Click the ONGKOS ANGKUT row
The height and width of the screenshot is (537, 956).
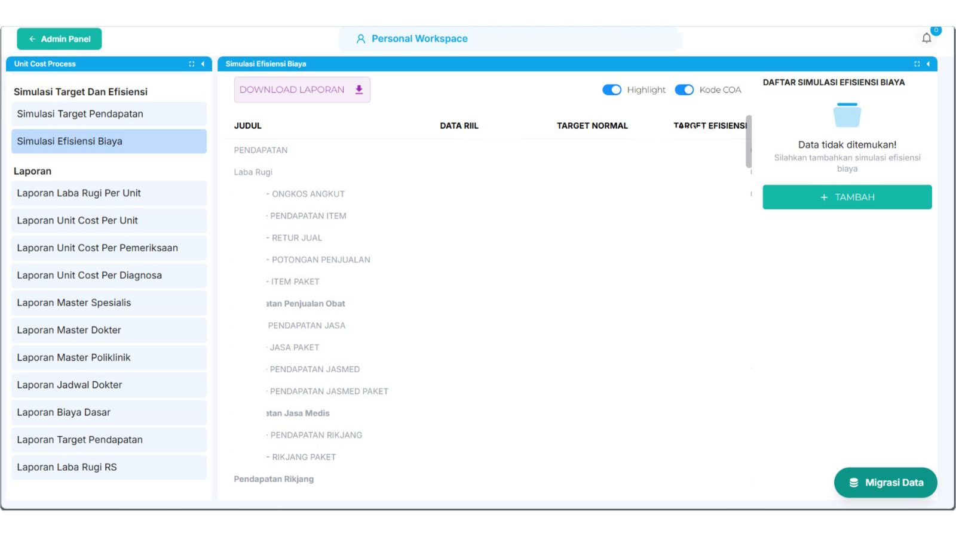(487, 194)
